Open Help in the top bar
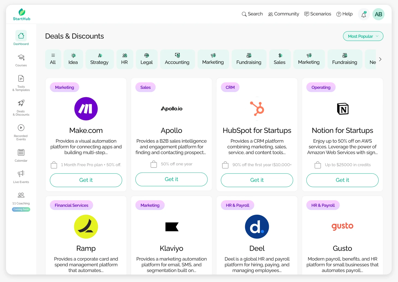Screen dimensions: 398x282 pos(344,14)
